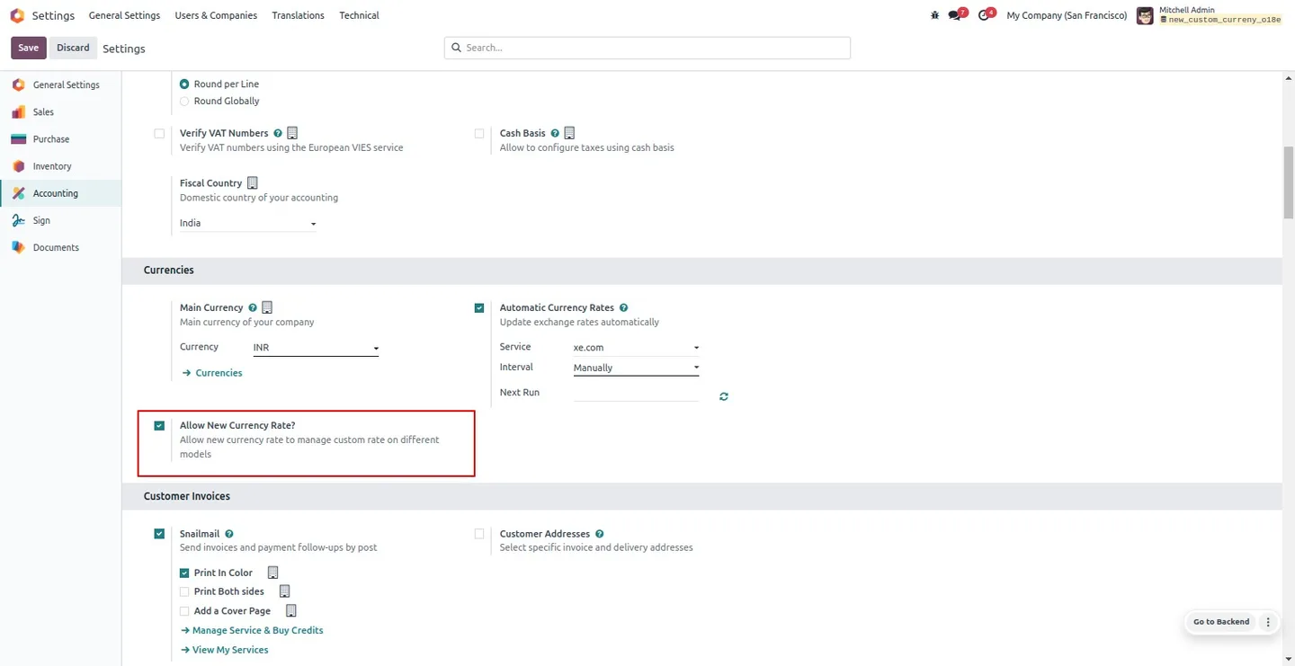Viewport: 1295px width, 666px height.
Task: Uncheck Print In Color checkbox
Action: tap(184, 573)
